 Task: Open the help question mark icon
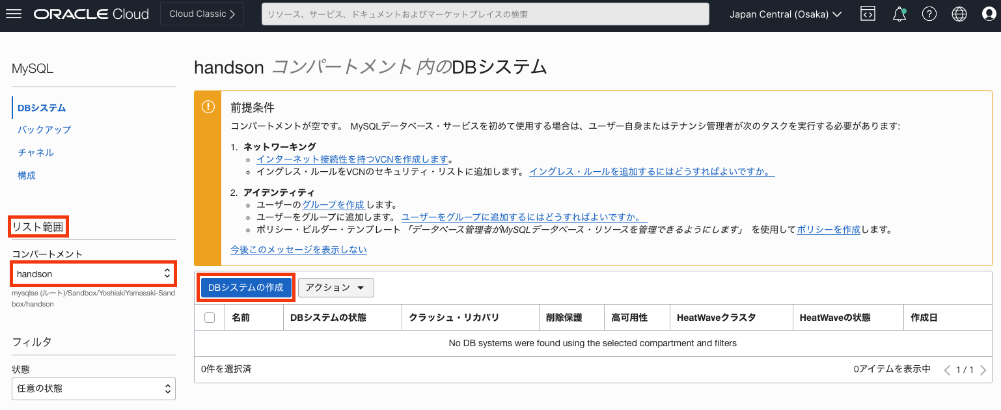point(929,14)
